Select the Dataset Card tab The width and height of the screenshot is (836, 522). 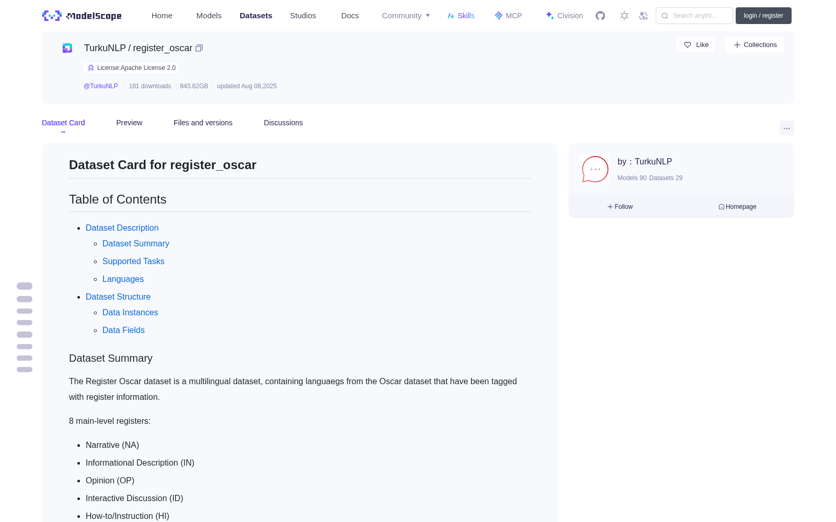tap(63, 123)
